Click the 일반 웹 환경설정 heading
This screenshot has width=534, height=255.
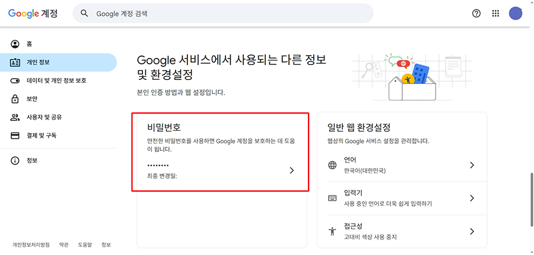click(x=358, y=128)
